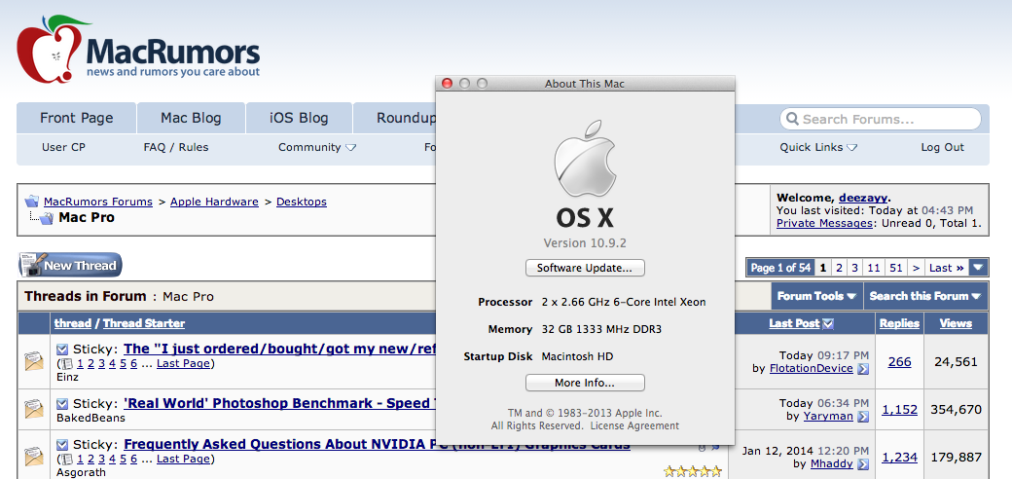1012x479 pixels.
Task: Click the Last Post sort arrow icon
Action: 828,323
